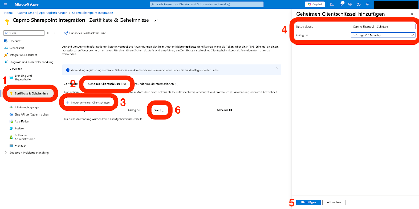Viewport: 419px width, 209px height.
Task: Click the global search box
Action: click(x=207, y=4)
